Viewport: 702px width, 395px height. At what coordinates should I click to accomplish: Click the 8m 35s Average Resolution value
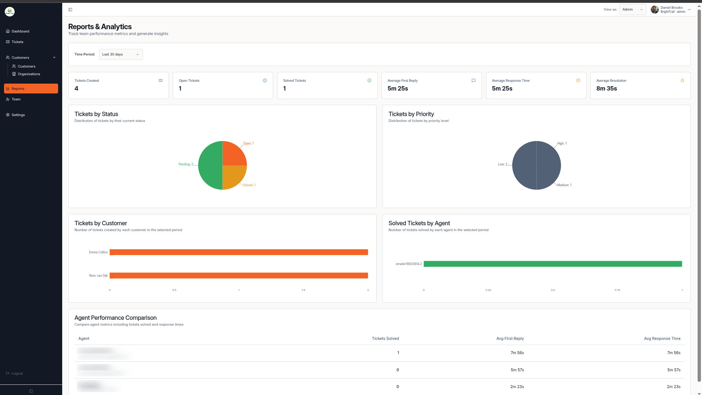tap(607, 89)
